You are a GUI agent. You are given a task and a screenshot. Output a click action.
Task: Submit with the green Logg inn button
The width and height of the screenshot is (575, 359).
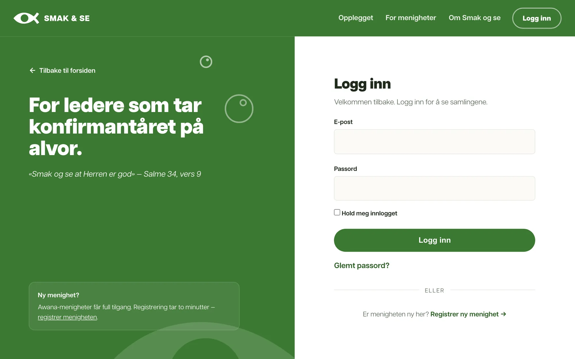[434, 240]
